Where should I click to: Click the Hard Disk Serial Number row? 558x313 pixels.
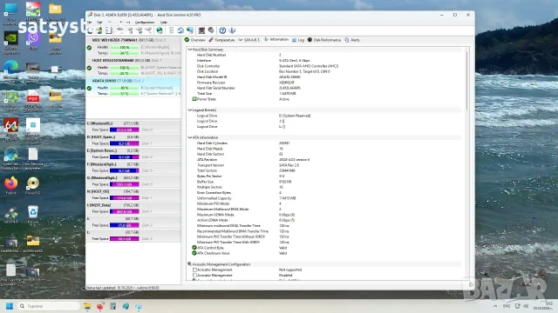(323, 88)
